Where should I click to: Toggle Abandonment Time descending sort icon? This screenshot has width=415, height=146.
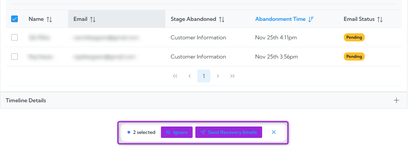311,19
